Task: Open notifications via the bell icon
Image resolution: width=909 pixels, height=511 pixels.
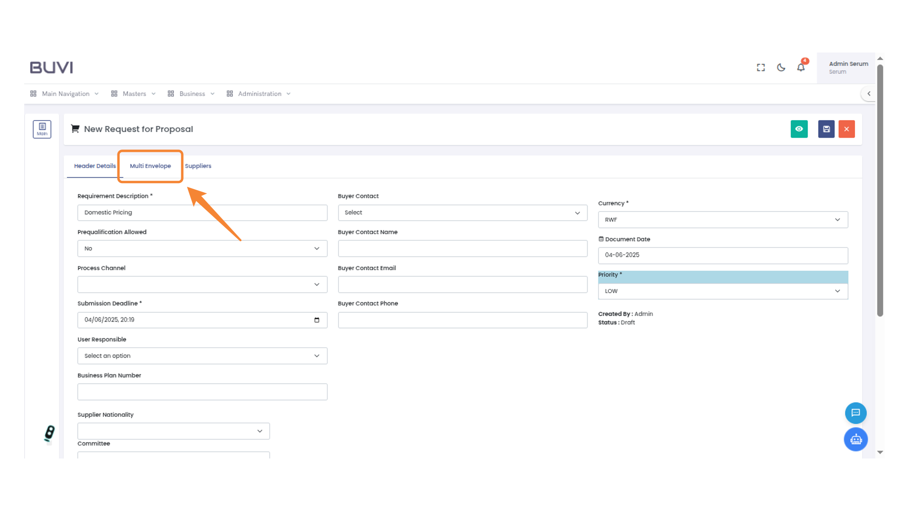Action: (801, 67)
